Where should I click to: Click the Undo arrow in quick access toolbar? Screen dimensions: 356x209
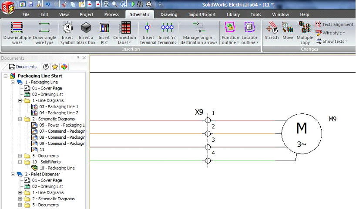coord(48,4)
